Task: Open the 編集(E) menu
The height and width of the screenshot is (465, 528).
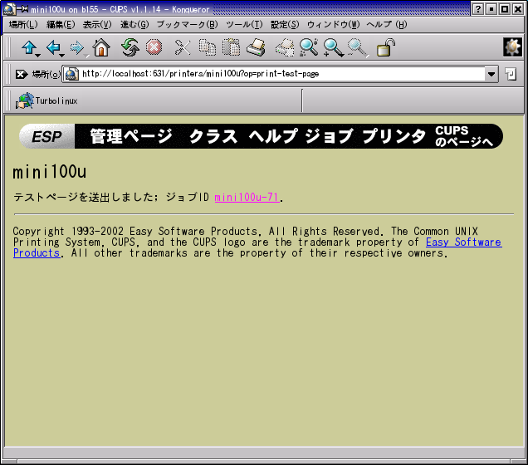Action: coord(61,25)
